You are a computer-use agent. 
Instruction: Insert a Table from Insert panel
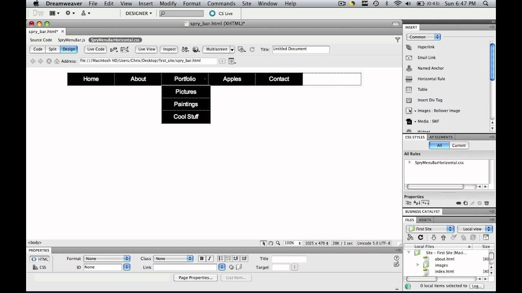coord(409,90)
